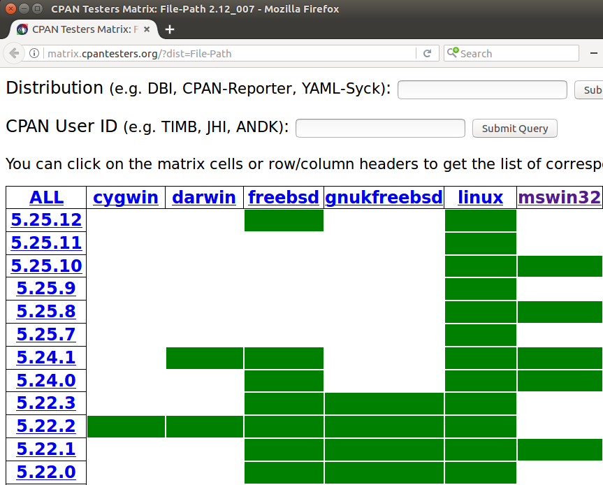The height and width of the screenshot is (485, 603).
Task: Click the address bar URL field
Action: [231, 54]
